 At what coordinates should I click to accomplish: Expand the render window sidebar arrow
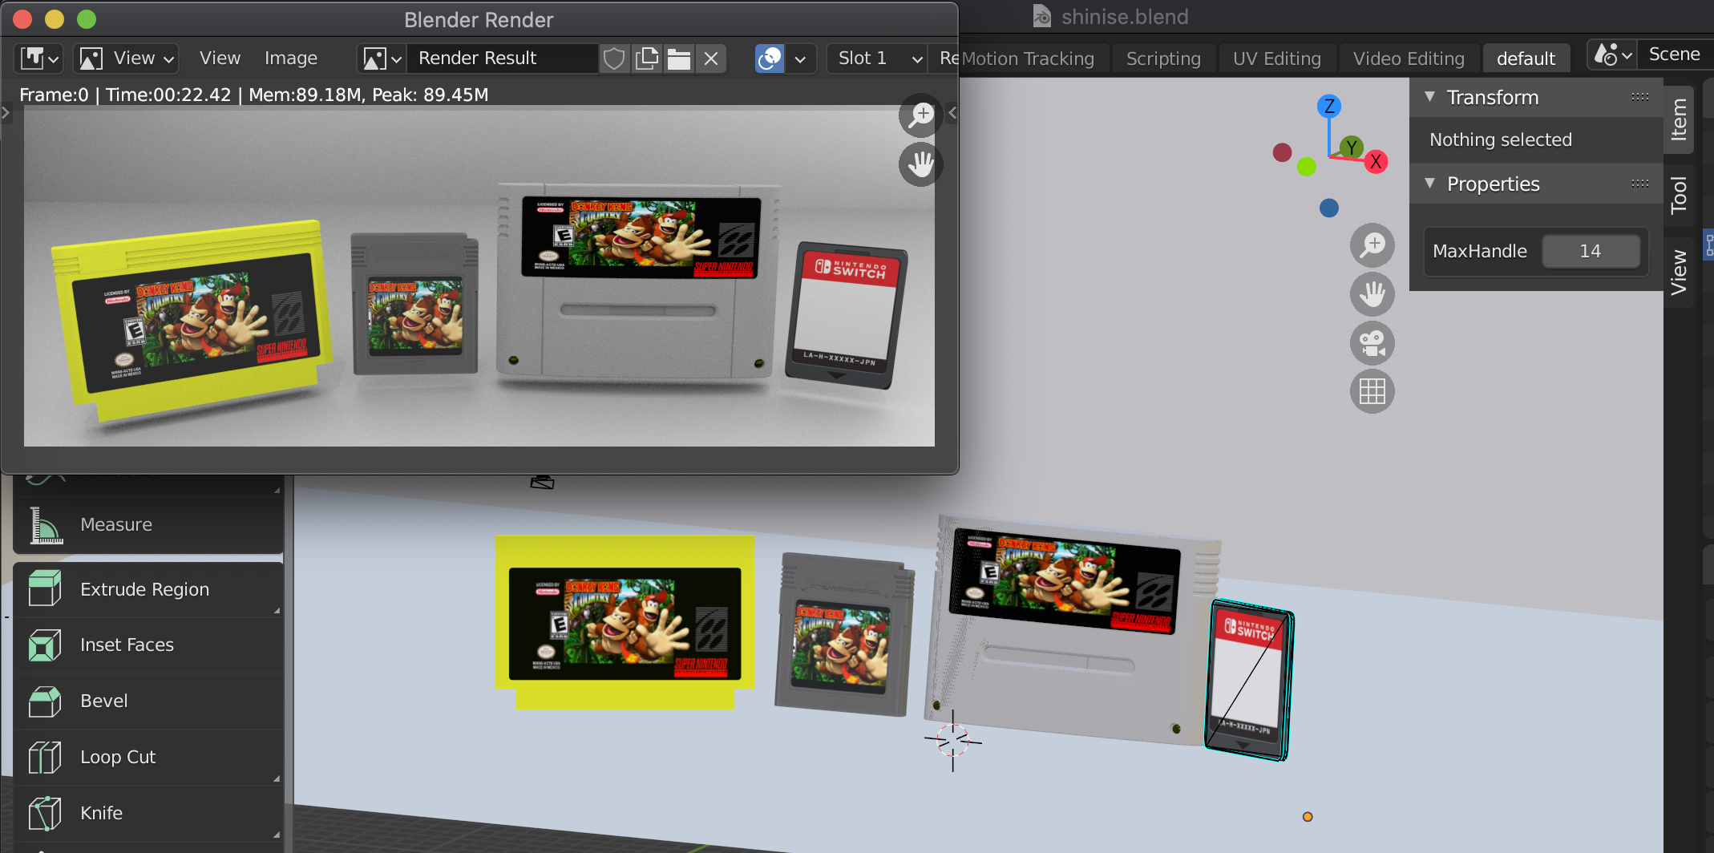point(952,113)
